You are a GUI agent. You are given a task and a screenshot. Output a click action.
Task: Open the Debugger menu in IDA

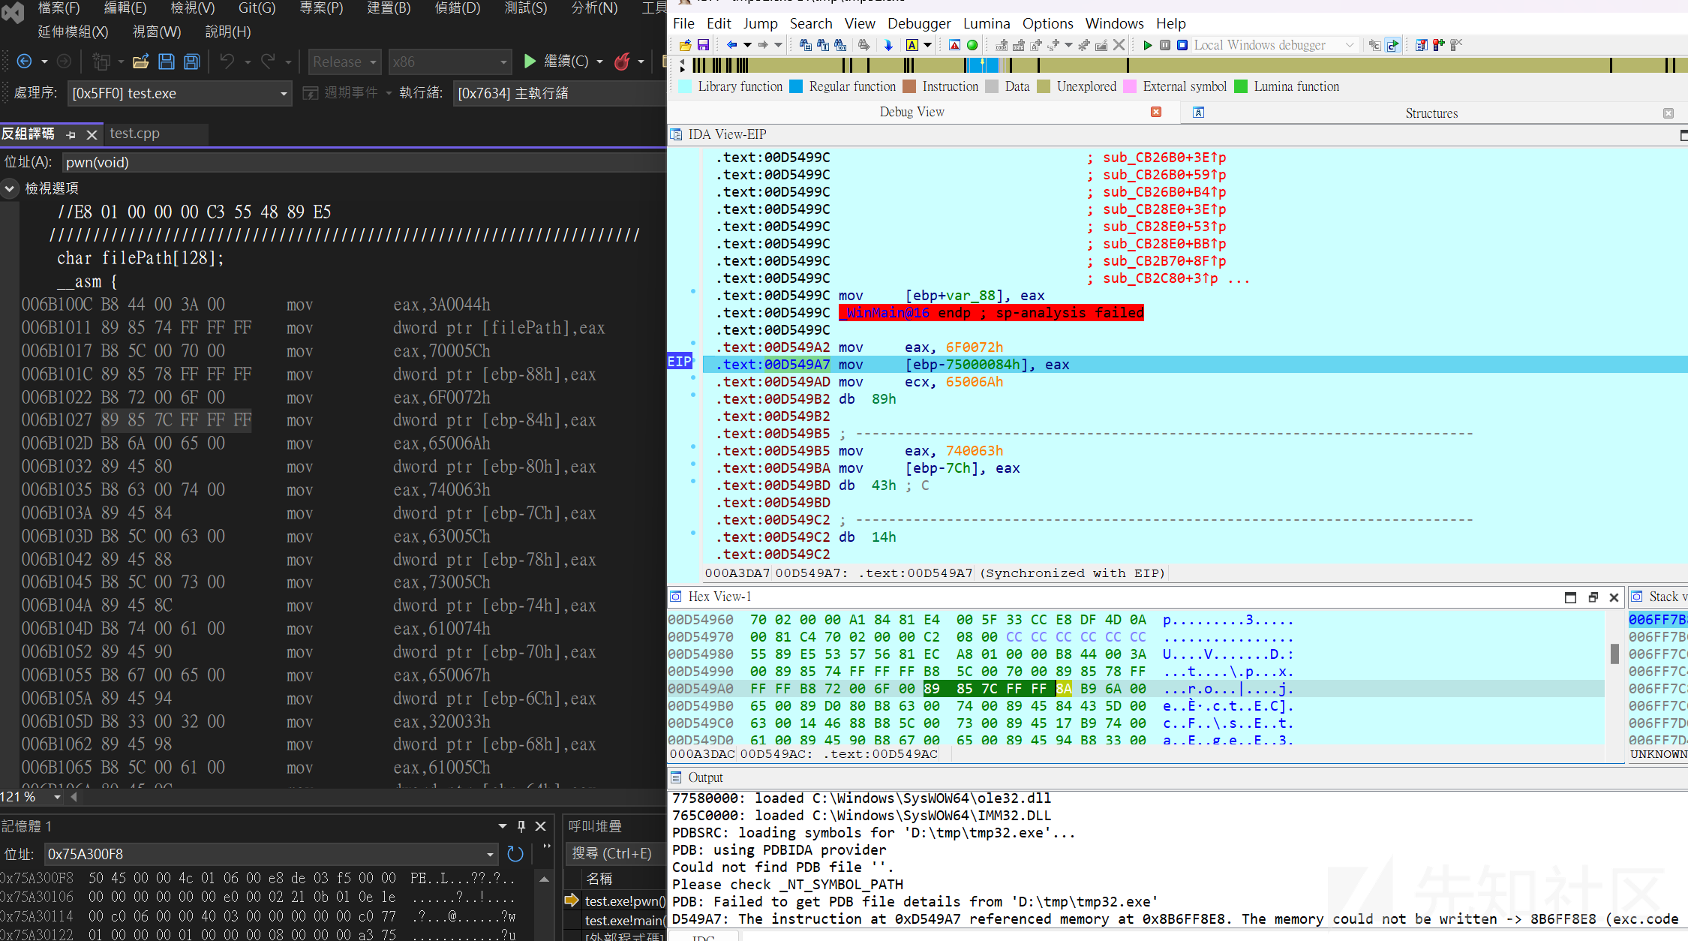[919, 23]
